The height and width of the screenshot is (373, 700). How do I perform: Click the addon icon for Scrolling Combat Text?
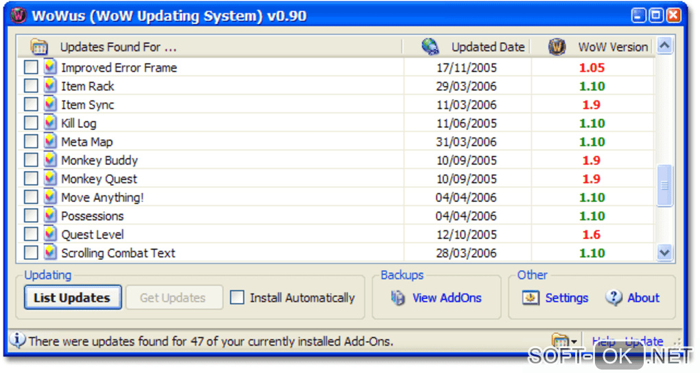(50, 252)
